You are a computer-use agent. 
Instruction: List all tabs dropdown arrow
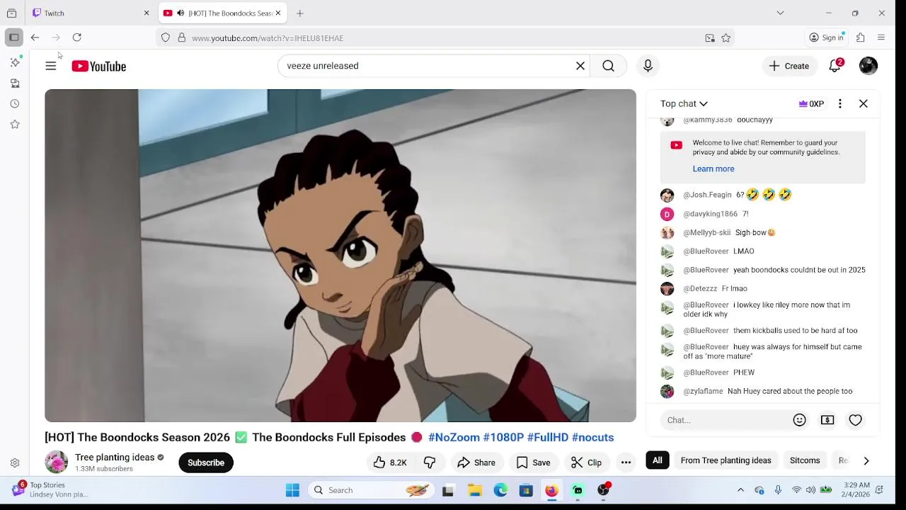(x=780, y=13)
